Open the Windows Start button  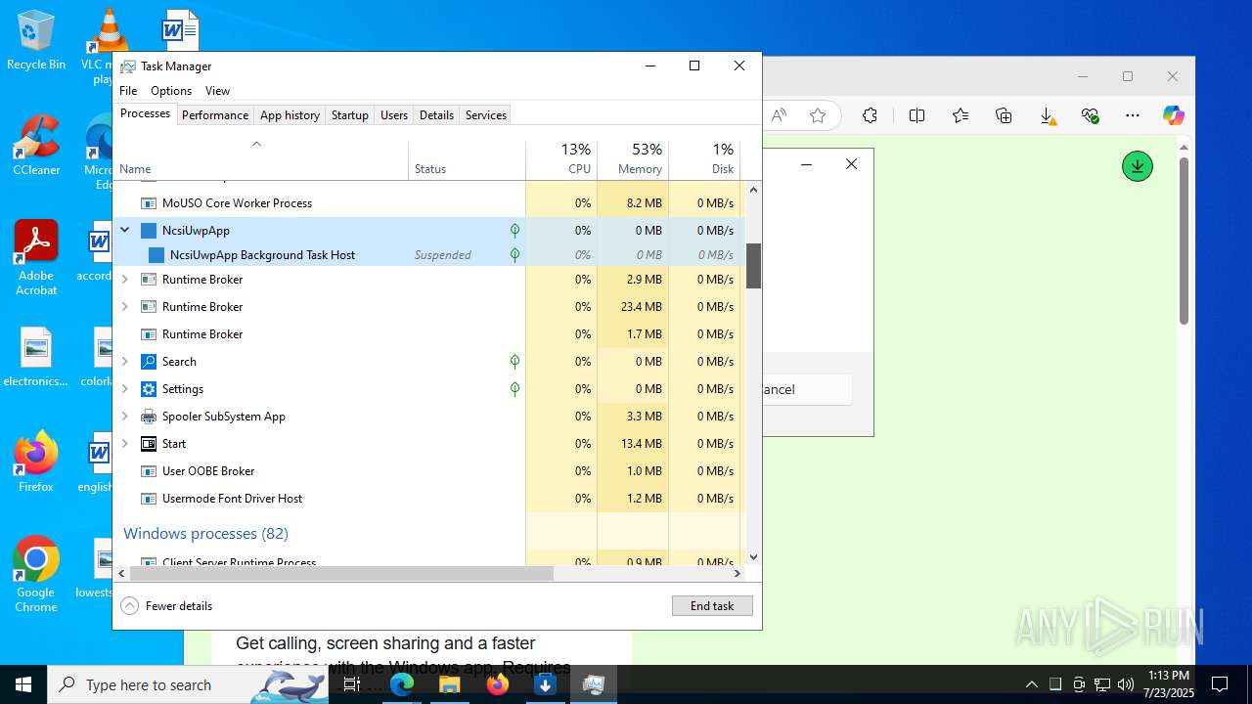23,684
